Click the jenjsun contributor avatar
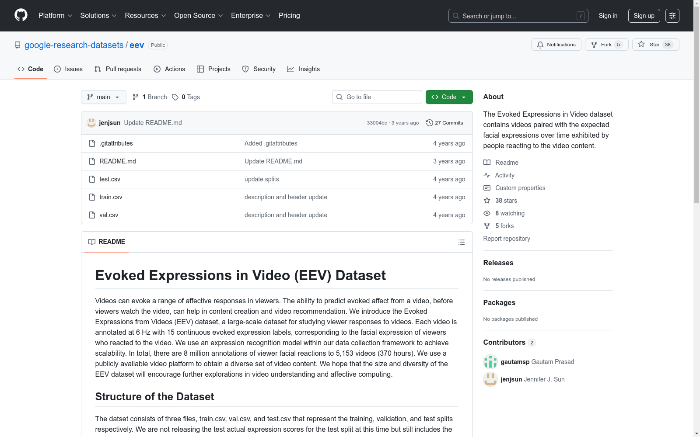 pos(490,379)
